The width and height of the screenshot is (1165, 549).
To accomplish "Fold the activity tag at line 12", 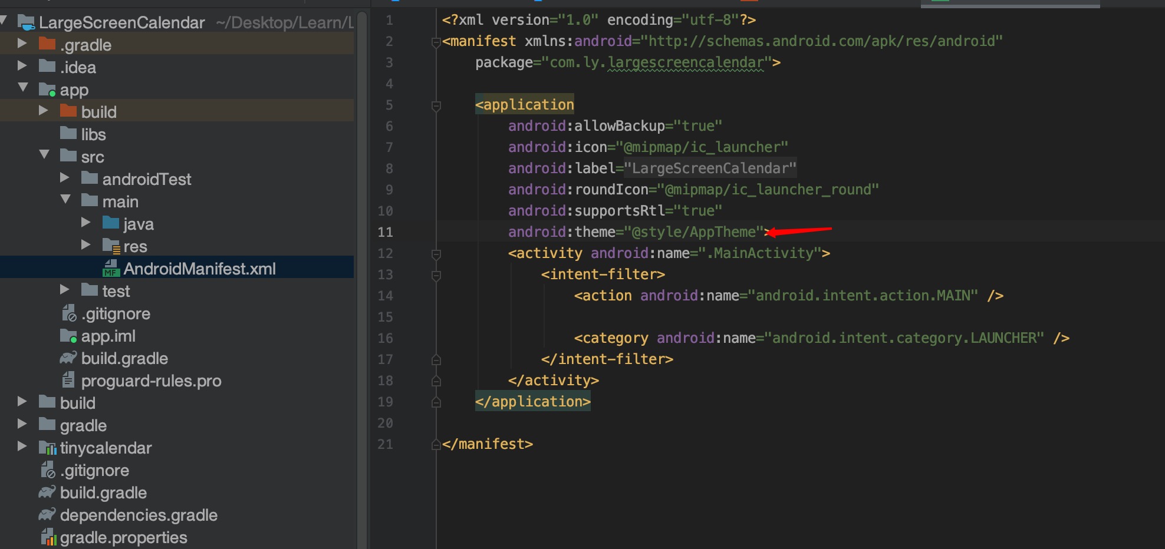I will click(436, 254).
